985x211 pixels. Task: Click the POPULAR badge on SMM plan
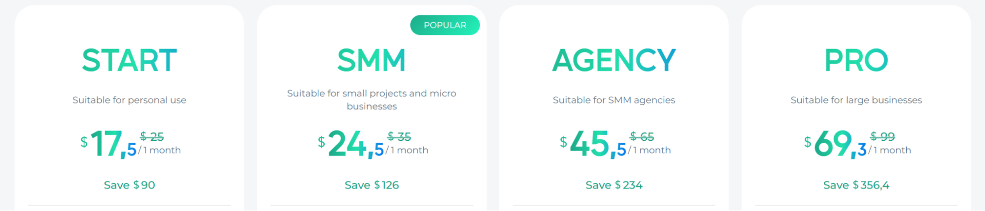pyautogui.click(x=444, y=25)
